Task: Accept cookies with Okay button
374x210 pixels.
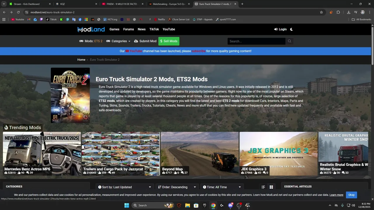Action: [x=352, y=195]
